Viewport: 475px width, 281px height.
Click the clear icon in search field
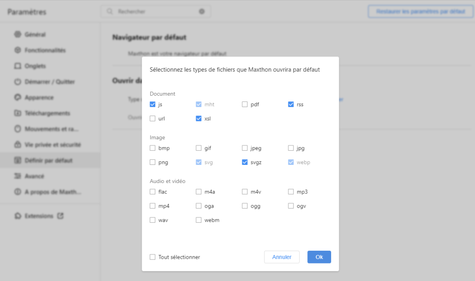[202, 11]
